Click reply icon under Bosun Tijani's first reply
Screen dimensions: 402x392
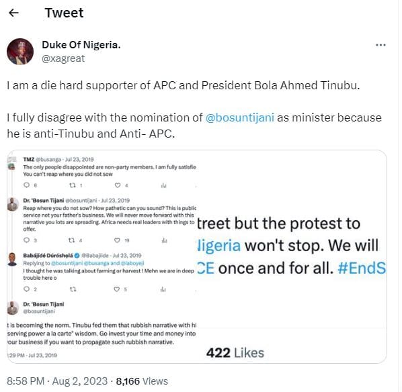click(27, 240)
